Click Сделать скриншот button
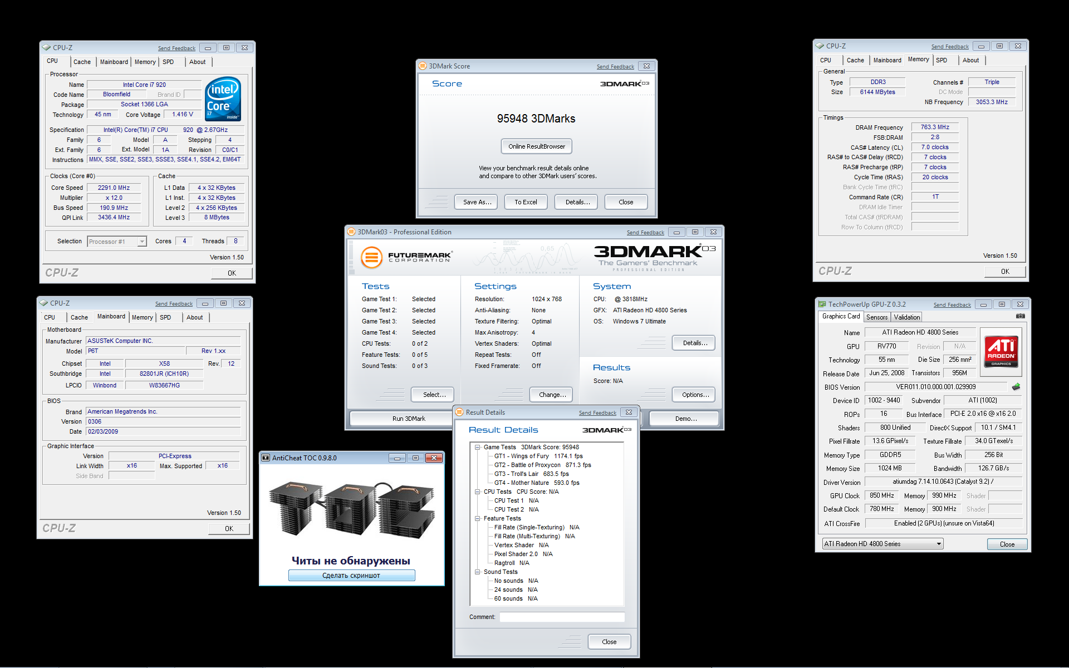 [x=351, y=576]
